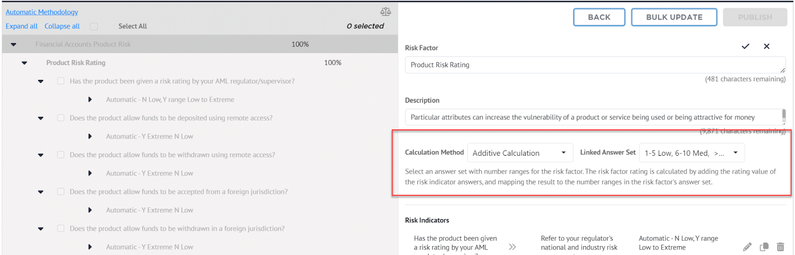Screen dimensions: 795x255
Task: Click the BULK UPDATE button
Action: click(674, 17)
